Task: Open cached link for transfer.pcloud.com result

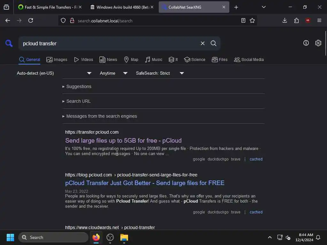Action: 256,159
